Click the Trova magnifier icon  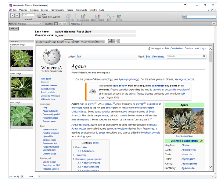point(109,17)
